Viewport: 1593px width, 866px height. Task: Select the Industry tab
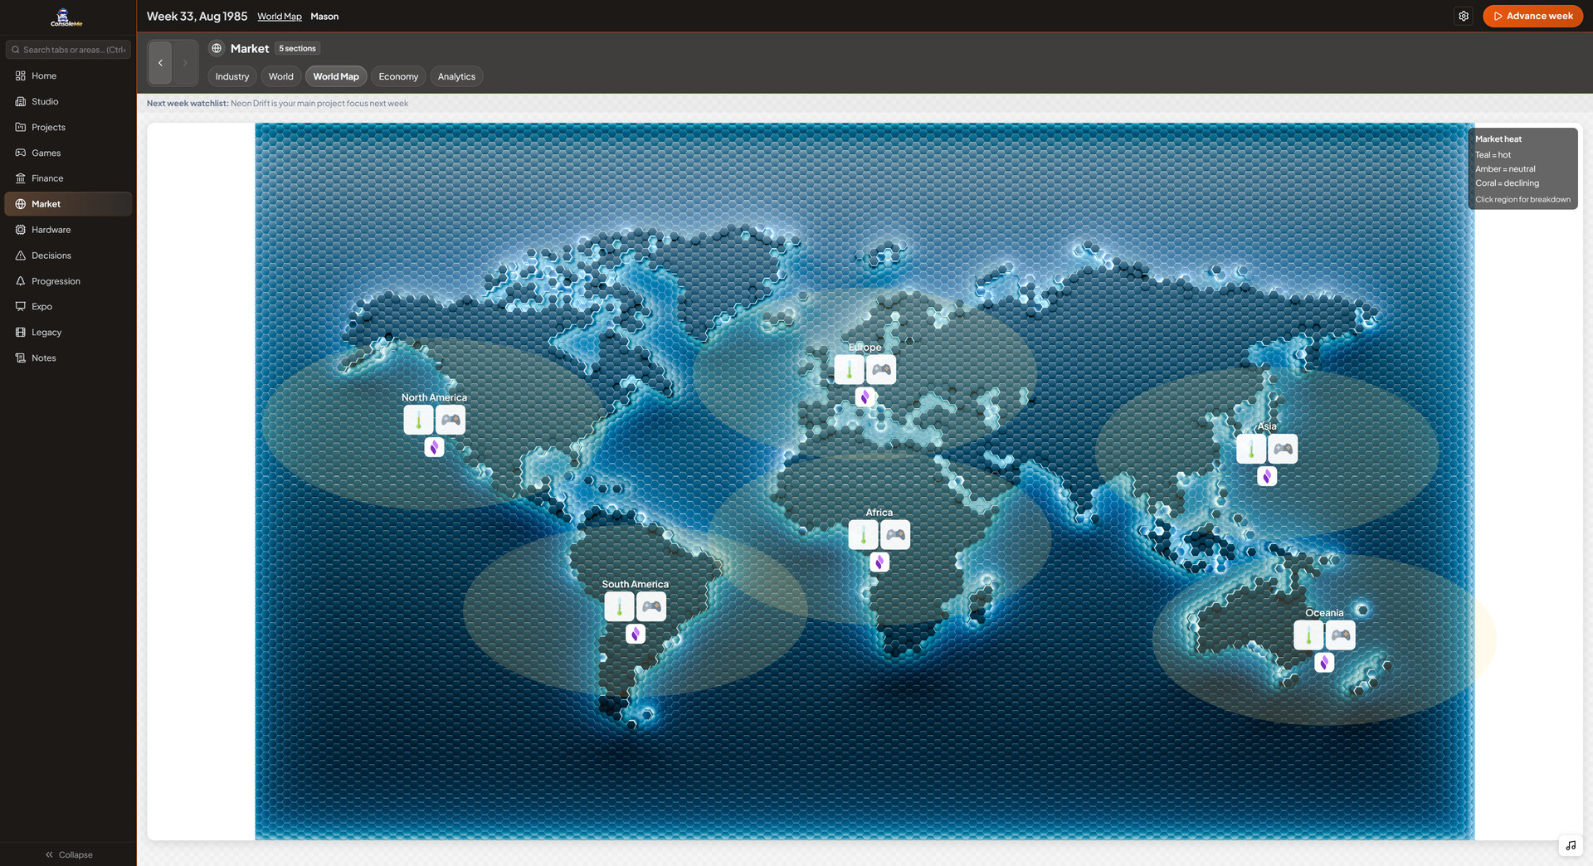[x=231, y=76]
